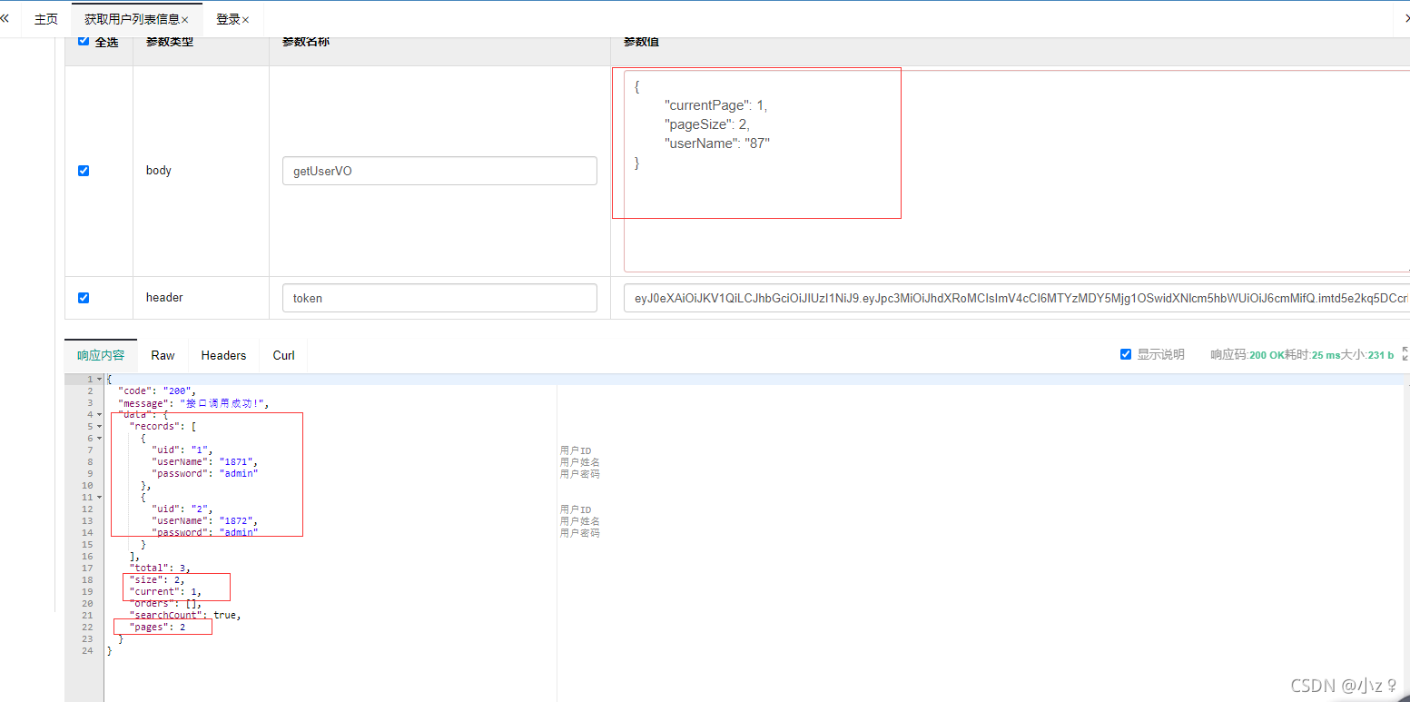Viewport: 1410px width, 702px height.
Task: Toggle the 显示说明 checkbox
Action: (1126, 354)
